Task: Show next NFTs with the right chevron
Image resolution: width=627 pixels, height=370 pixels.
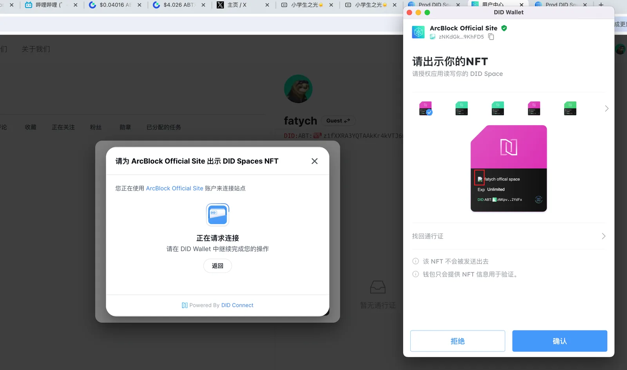Action: (x=607, y=108)
